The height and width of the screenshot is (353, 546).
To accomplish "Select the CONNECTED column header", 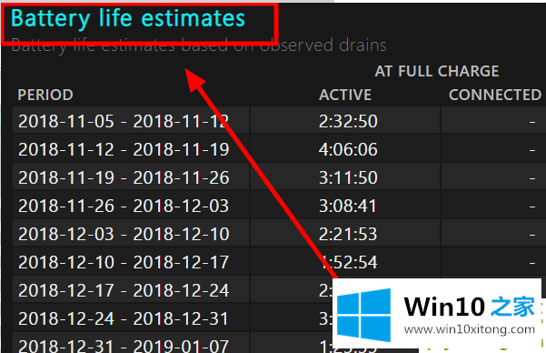I will coord(495,95).
